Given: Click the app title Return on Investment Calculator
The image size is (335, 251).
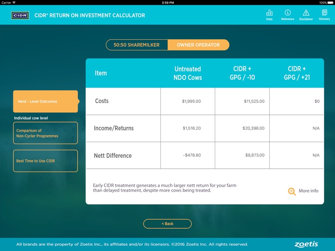Looking at the screenshot, I should tap(90, 15).
